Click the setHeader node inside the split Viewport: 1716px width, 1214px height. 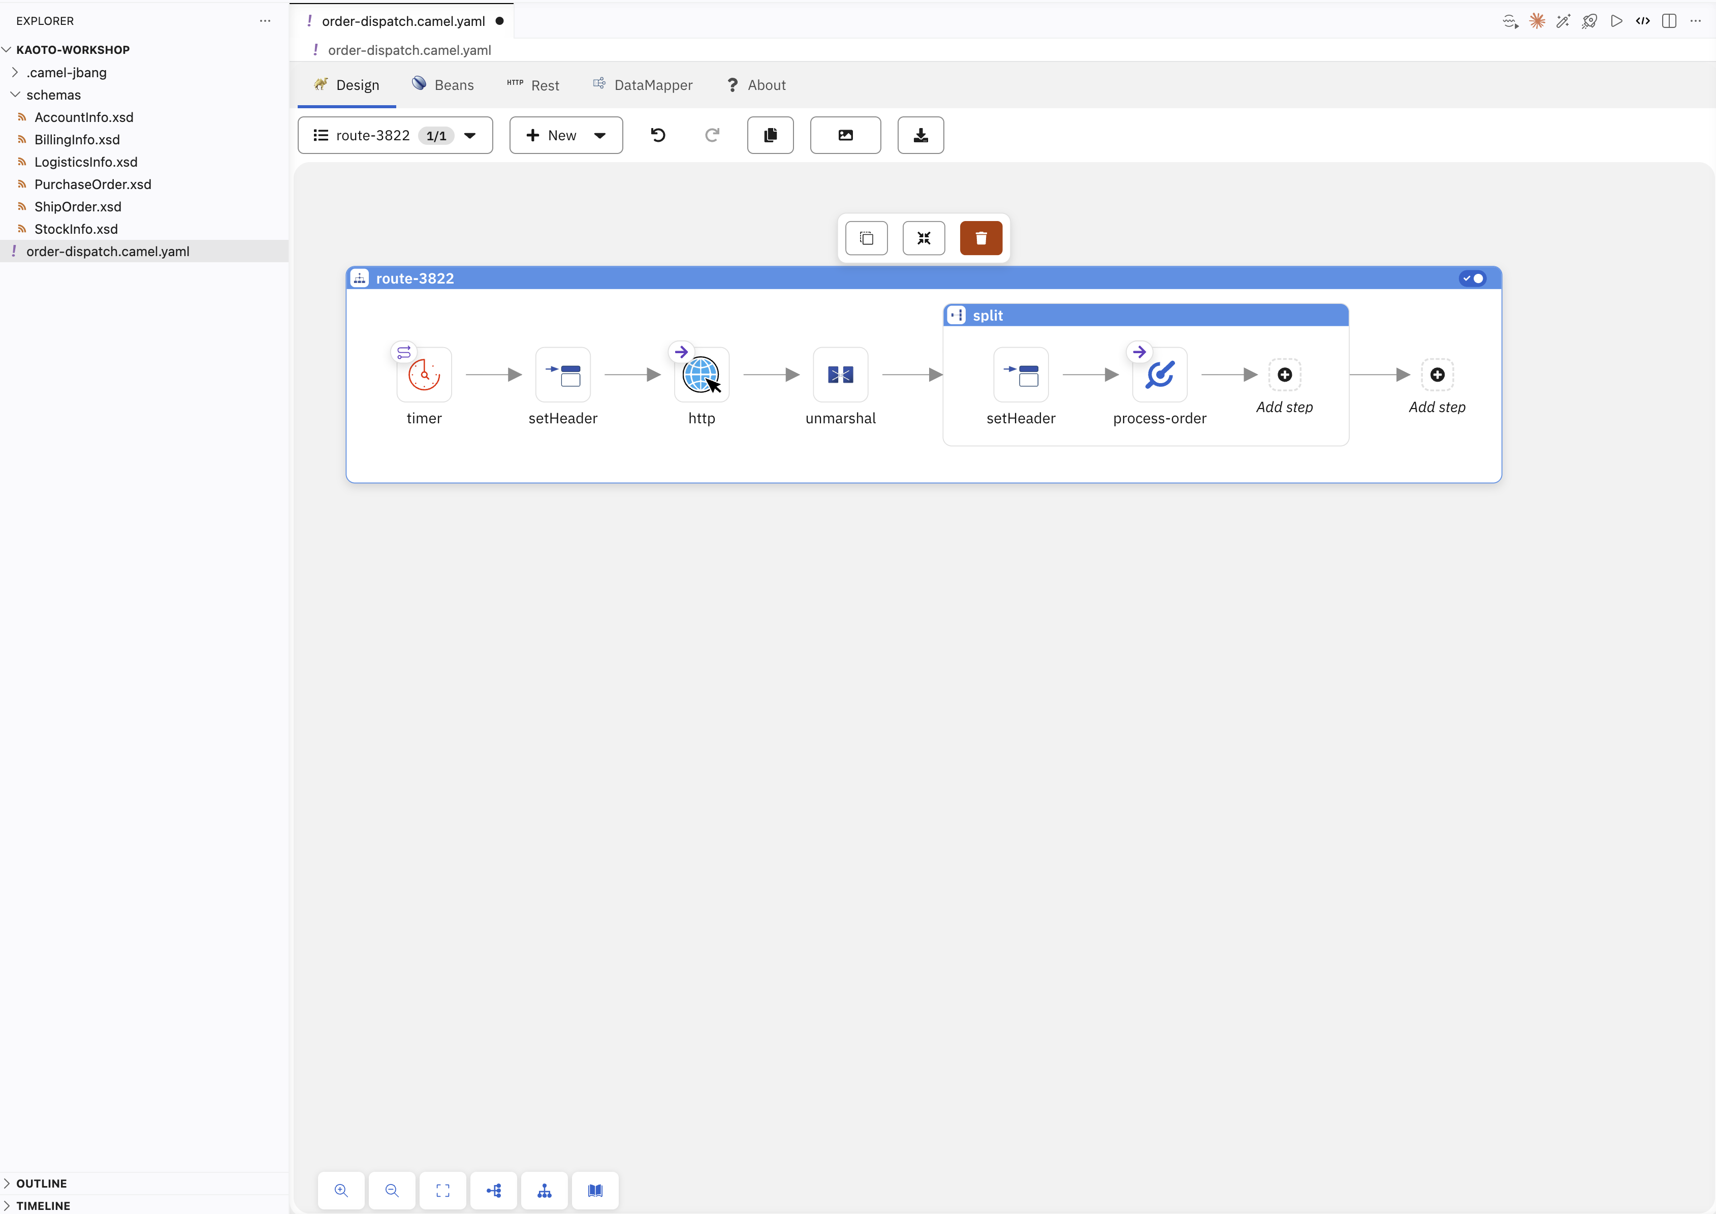[1021, 375]
